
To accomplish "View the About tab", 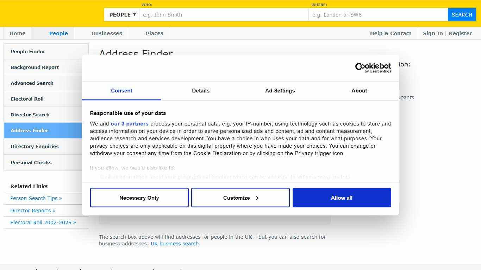I will (359, 91).
